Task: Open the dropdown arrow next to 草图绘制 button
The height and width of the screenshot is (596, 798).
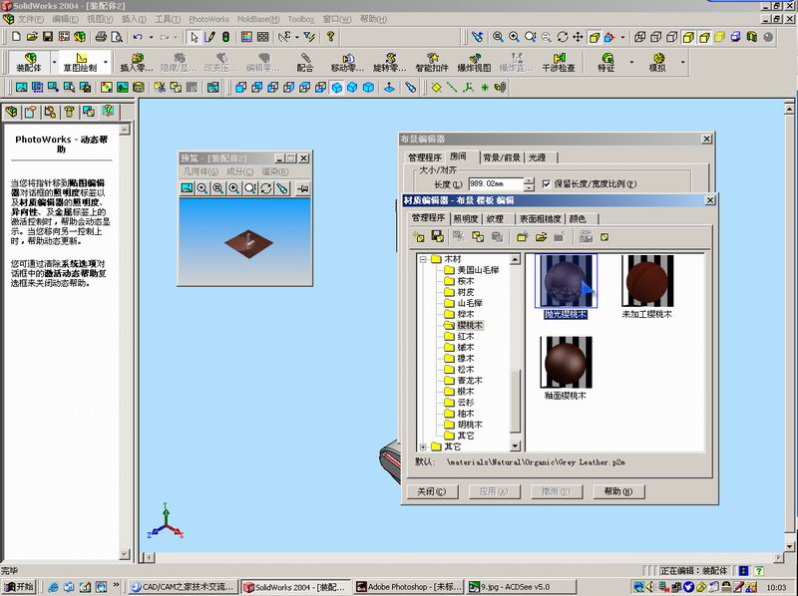Action: coord(106,62)
